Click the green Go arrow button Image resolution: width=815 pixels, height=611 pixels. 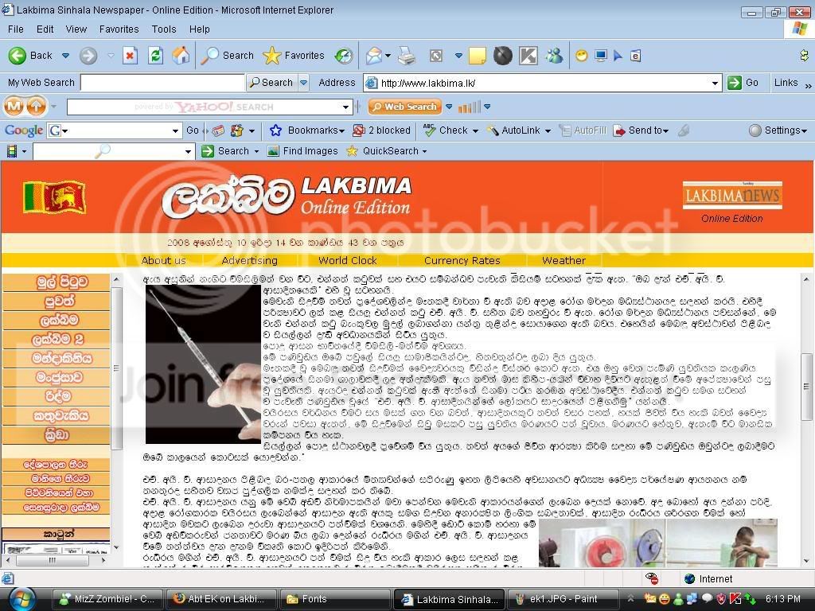point(735,83)
